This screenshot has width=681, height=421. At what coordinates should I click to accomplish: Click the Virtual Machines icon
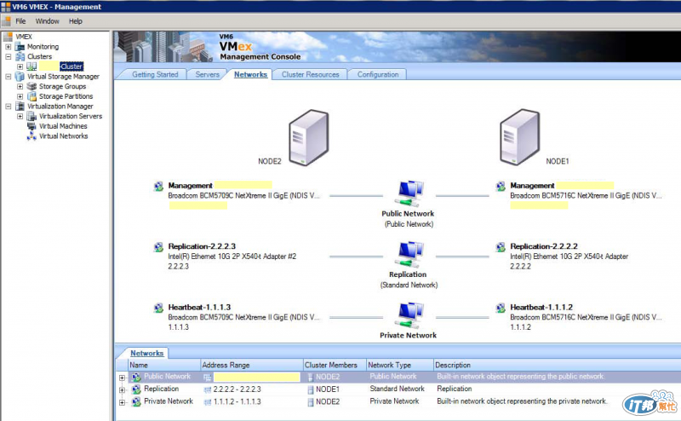click(x=31, y=126)
